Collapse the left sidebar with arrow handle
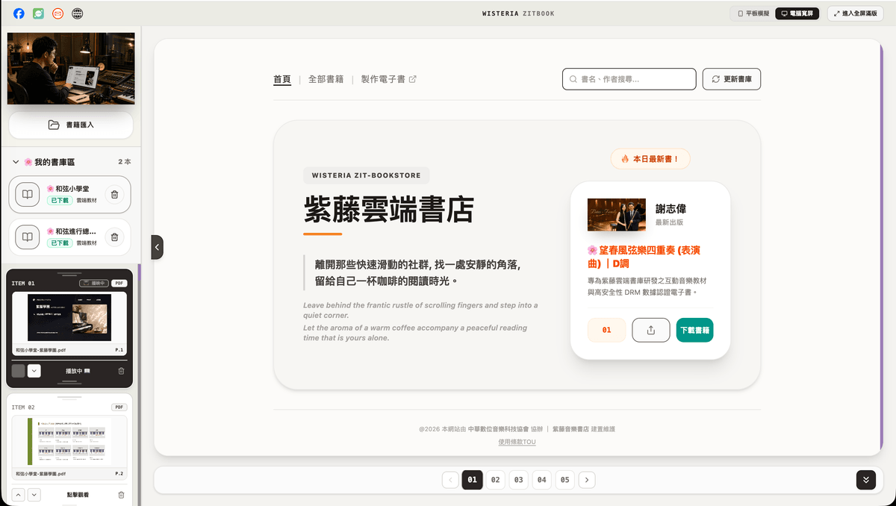 157,247
